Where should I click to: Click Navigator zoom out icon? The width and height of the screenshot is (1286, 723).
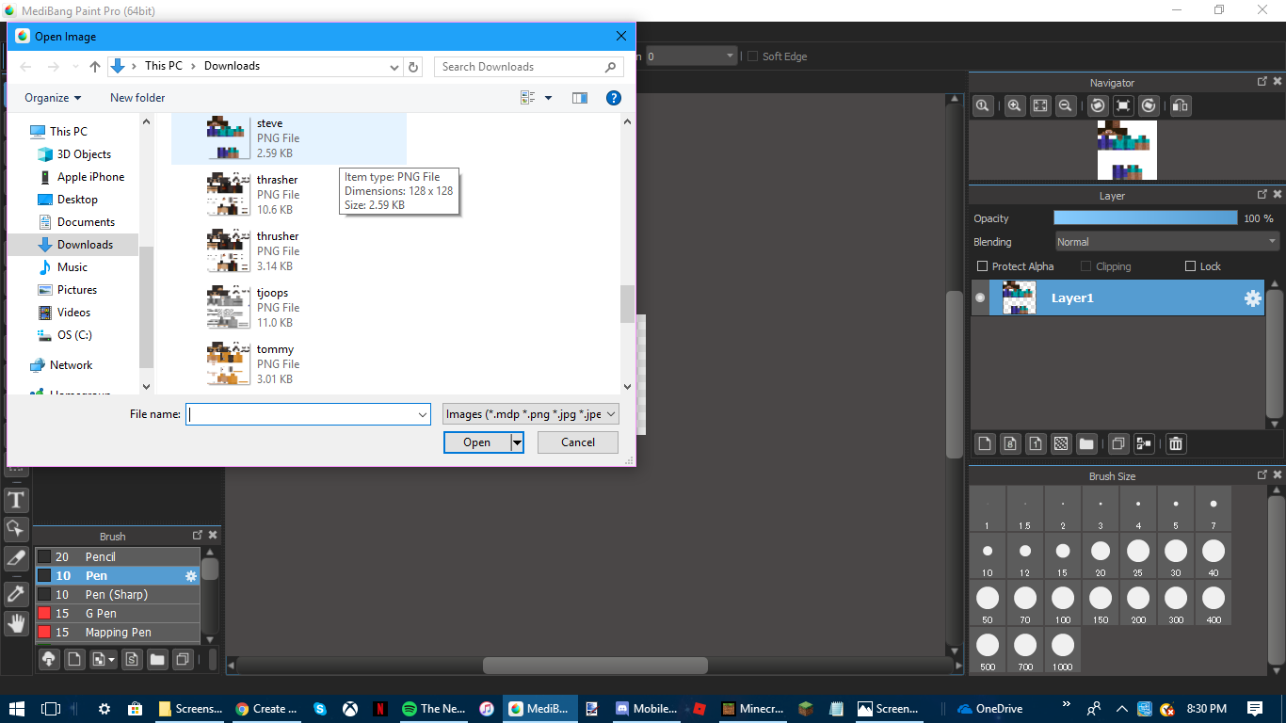click(1066, 106)
